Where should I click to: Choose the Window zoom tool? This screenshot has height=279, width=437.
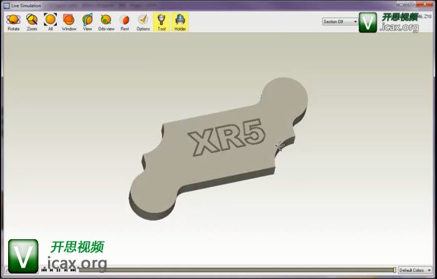[x=69, y=22]
